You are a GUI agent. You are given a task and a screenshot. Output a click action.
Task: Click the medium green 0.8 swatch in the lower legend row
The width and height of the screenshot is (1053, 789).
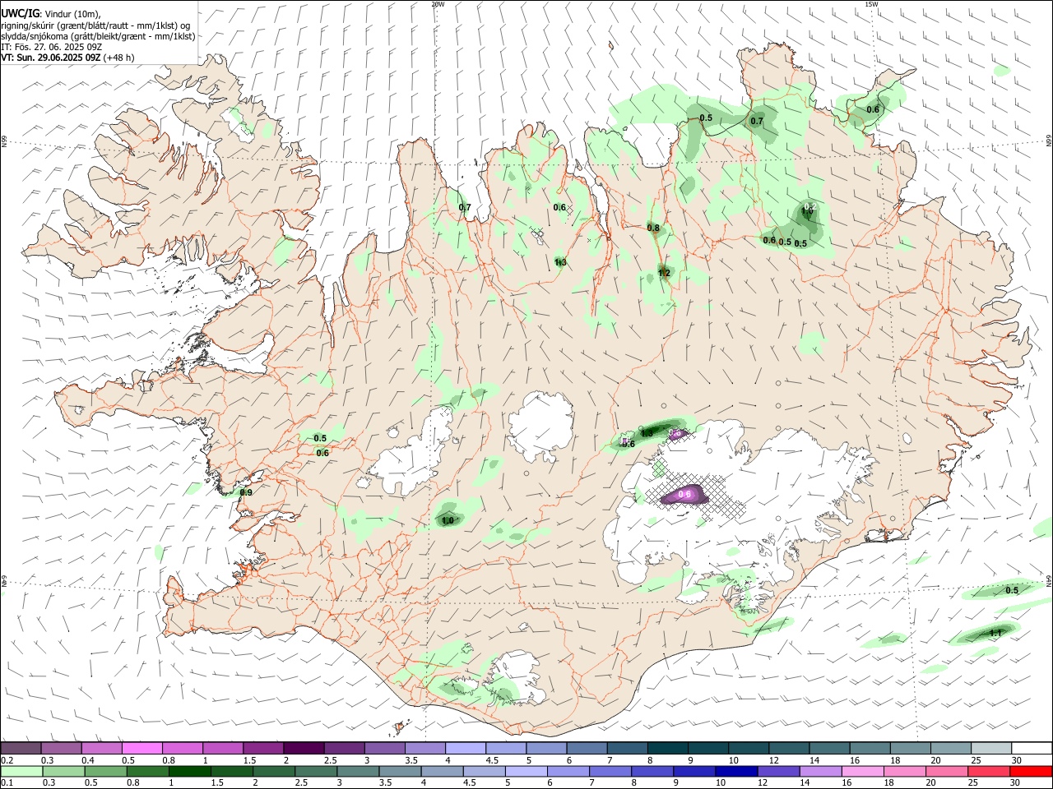tap(147, 771)
